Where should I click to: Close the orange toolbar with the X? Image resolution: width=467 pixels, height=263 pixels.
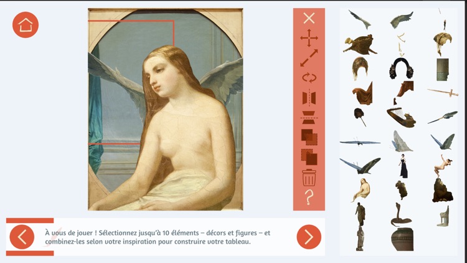pos(309,18)
